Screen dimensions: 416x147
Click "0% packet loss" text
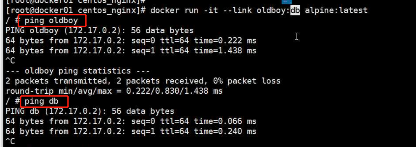point(247,81)
